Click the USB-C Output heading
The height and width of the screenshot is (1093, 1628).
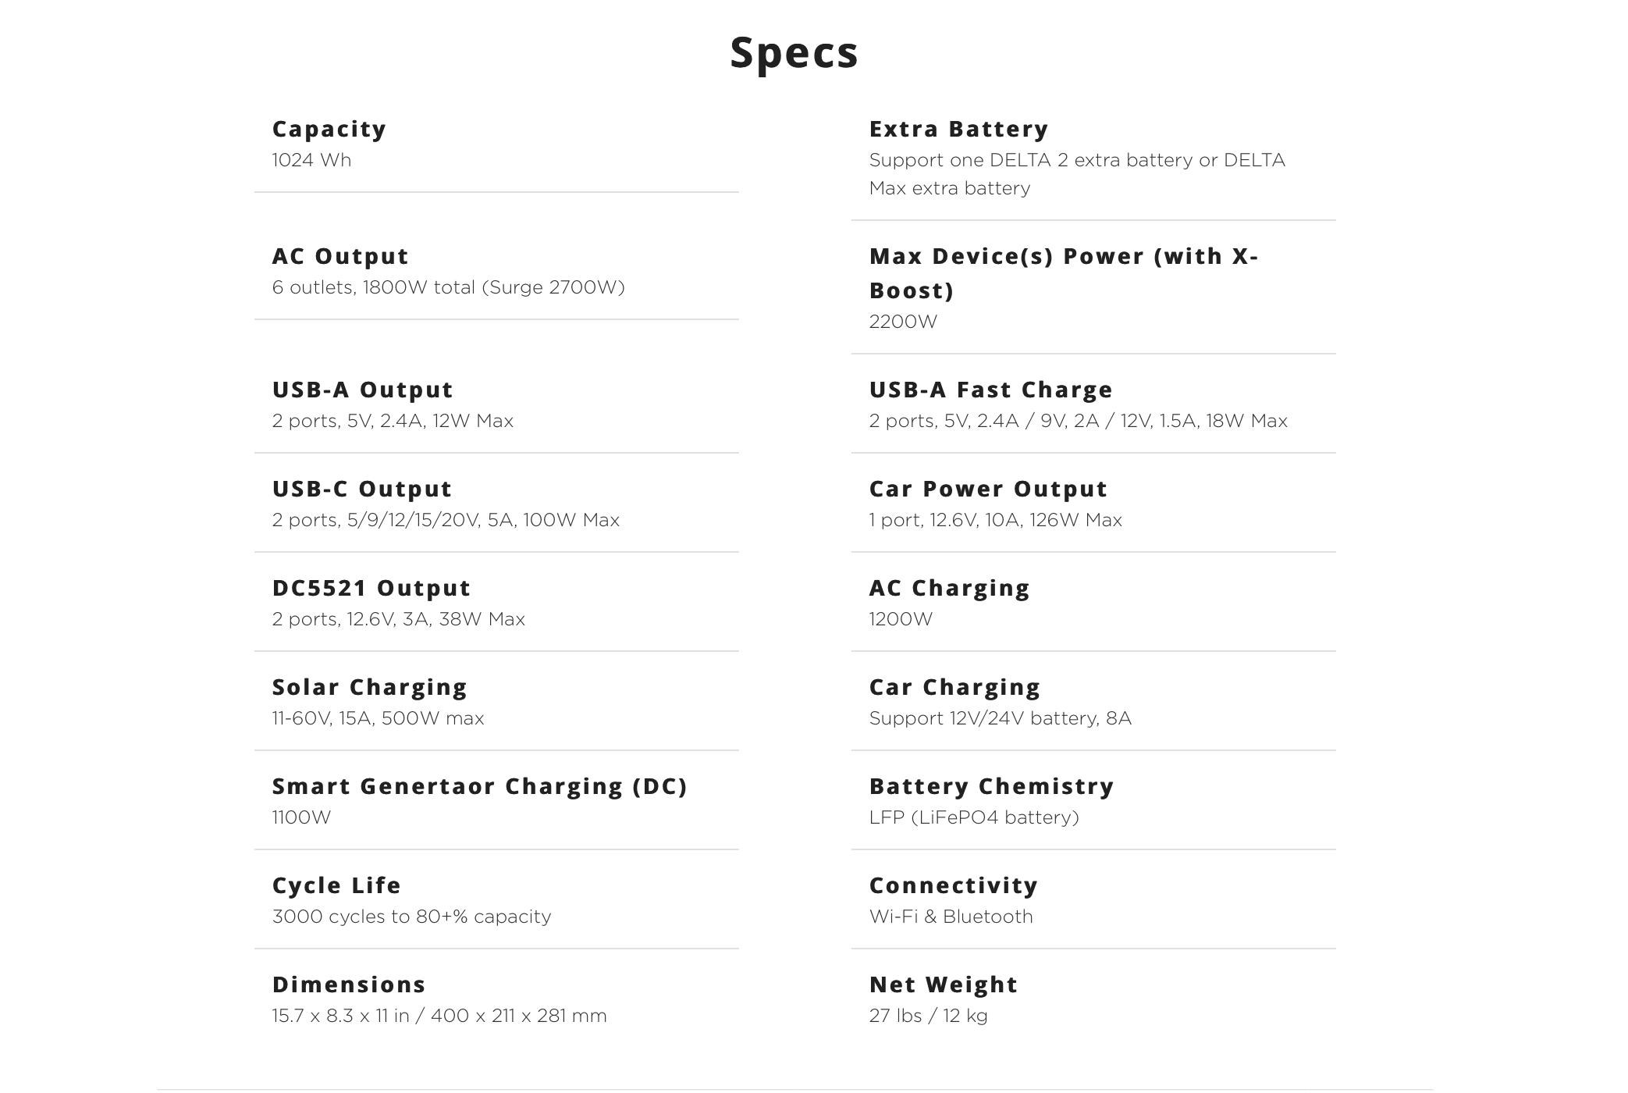(x=362, y=489)
